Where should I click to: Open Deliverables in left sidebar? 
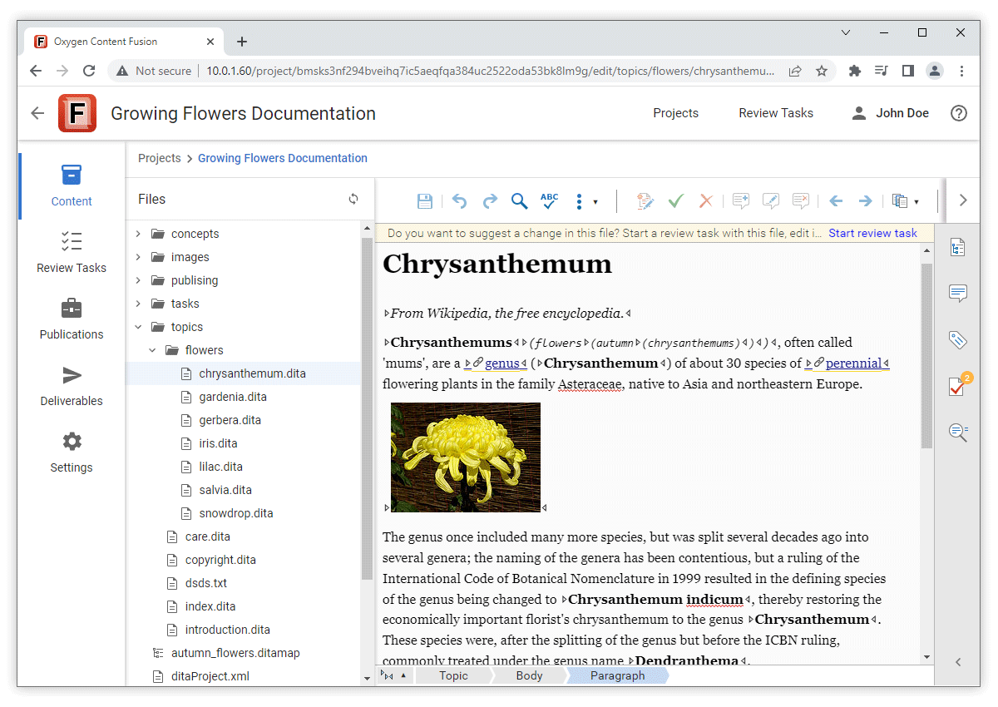72,385
